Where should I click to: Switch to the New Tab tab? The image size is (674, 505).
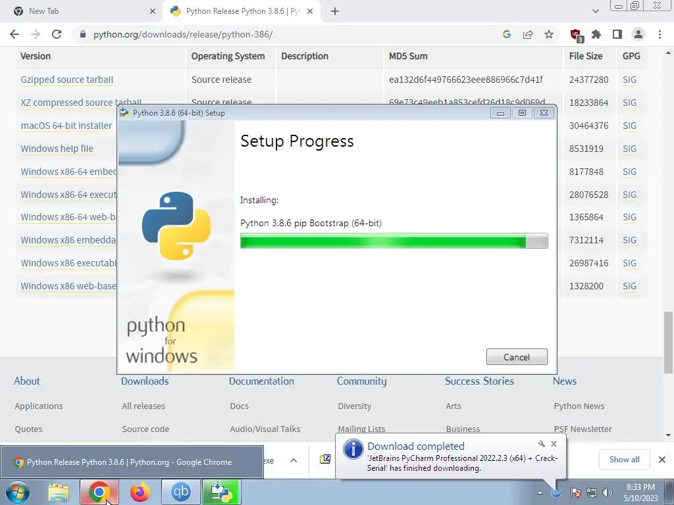[x=82, y=12]
